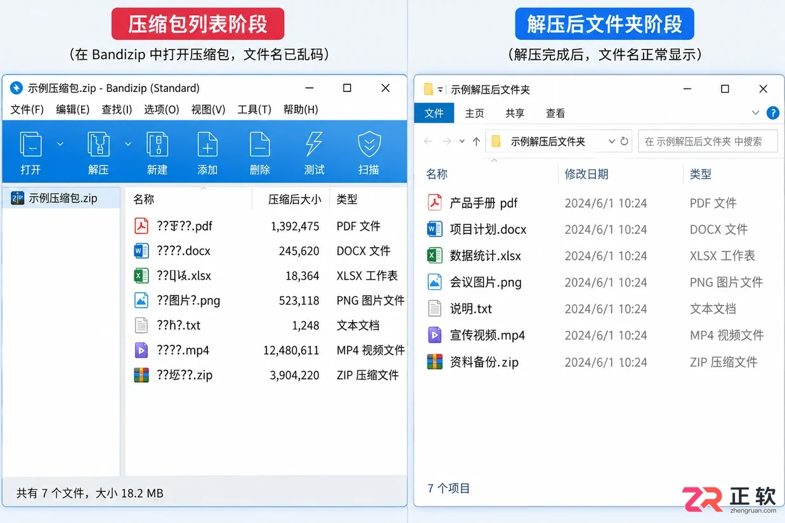Viewport: 785px width, 523px height.
Task: Click Word icon of ????.docx file
Action: [x=141, y=251]
